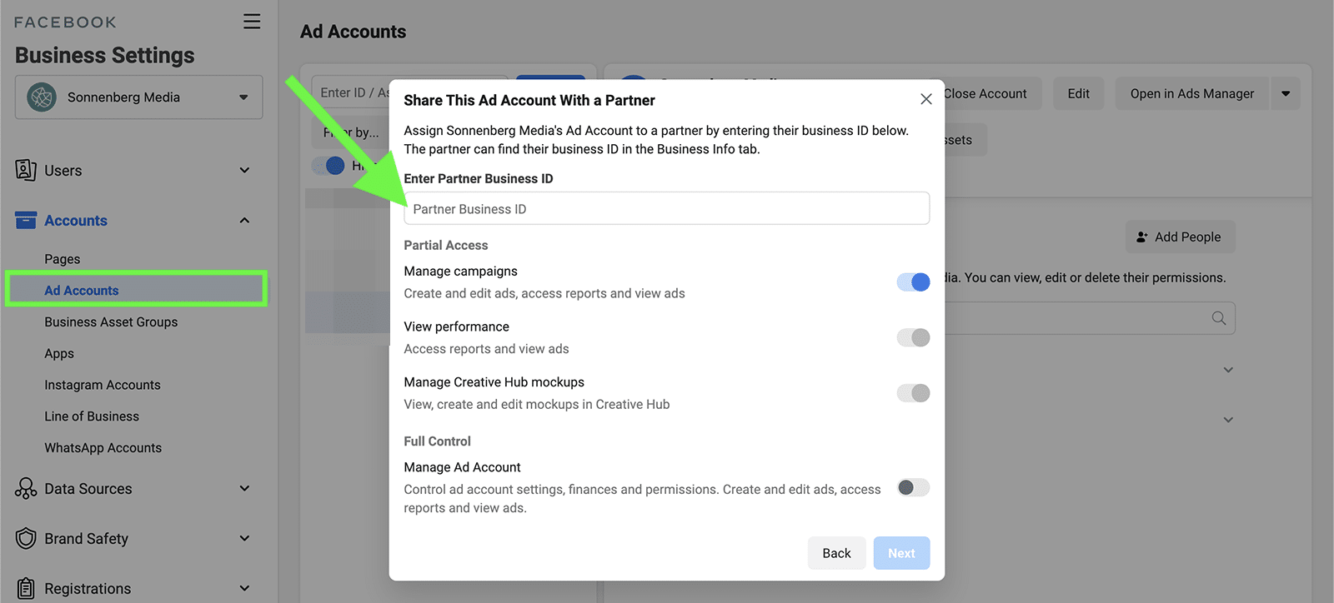Click the Add People button
1334x603 pixels.
(1180, 237)
